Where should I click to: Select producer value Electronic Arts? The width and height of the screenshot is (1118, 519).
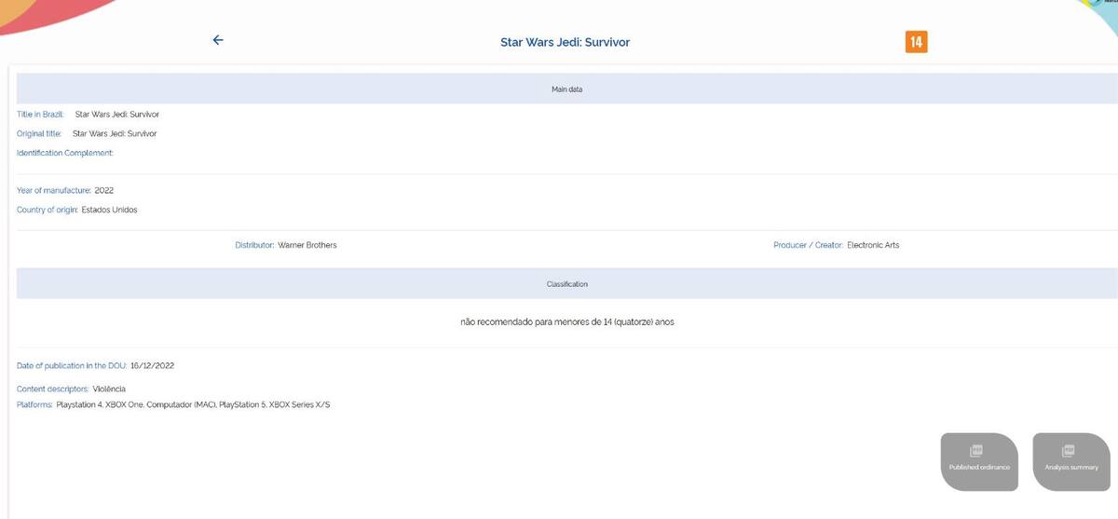[873, 245]
